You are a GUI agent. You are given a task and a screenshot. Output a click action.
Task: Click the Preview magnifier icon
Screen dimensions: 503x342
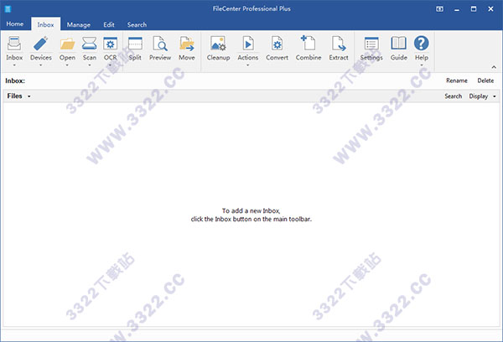(x=160, y=44)
